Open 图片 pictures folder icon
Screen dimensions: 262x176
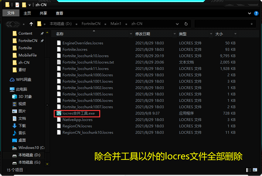(15, 111)
